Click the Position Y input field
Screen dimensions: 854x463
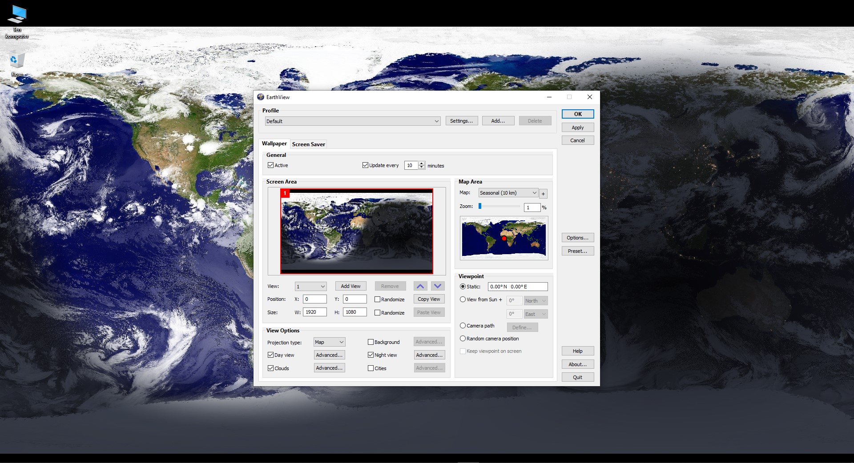[355, 299]
